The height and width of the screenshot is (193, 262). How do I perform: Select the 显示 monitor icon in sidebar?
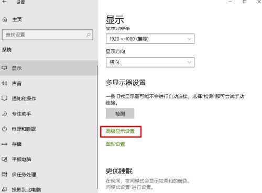pyautogui.click(x=4, y=68)
